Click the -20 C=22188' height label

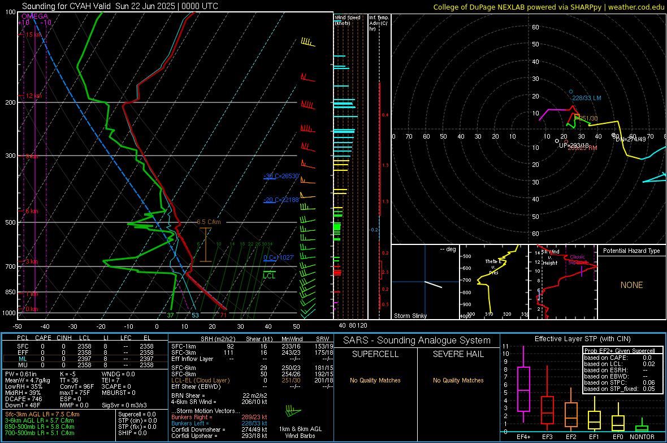coord(281,200)
